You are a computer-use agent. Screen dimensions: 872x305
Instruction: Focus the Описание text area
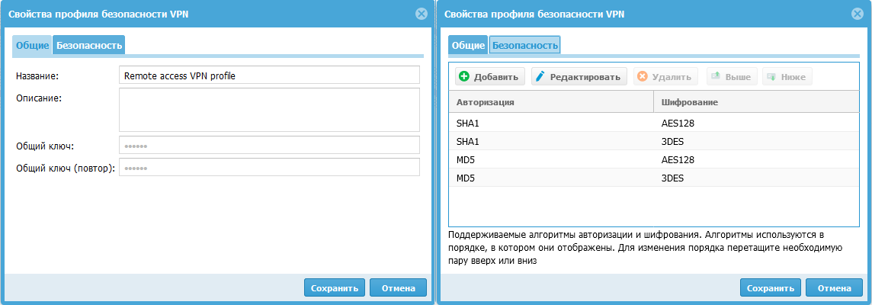coord(269,110)
